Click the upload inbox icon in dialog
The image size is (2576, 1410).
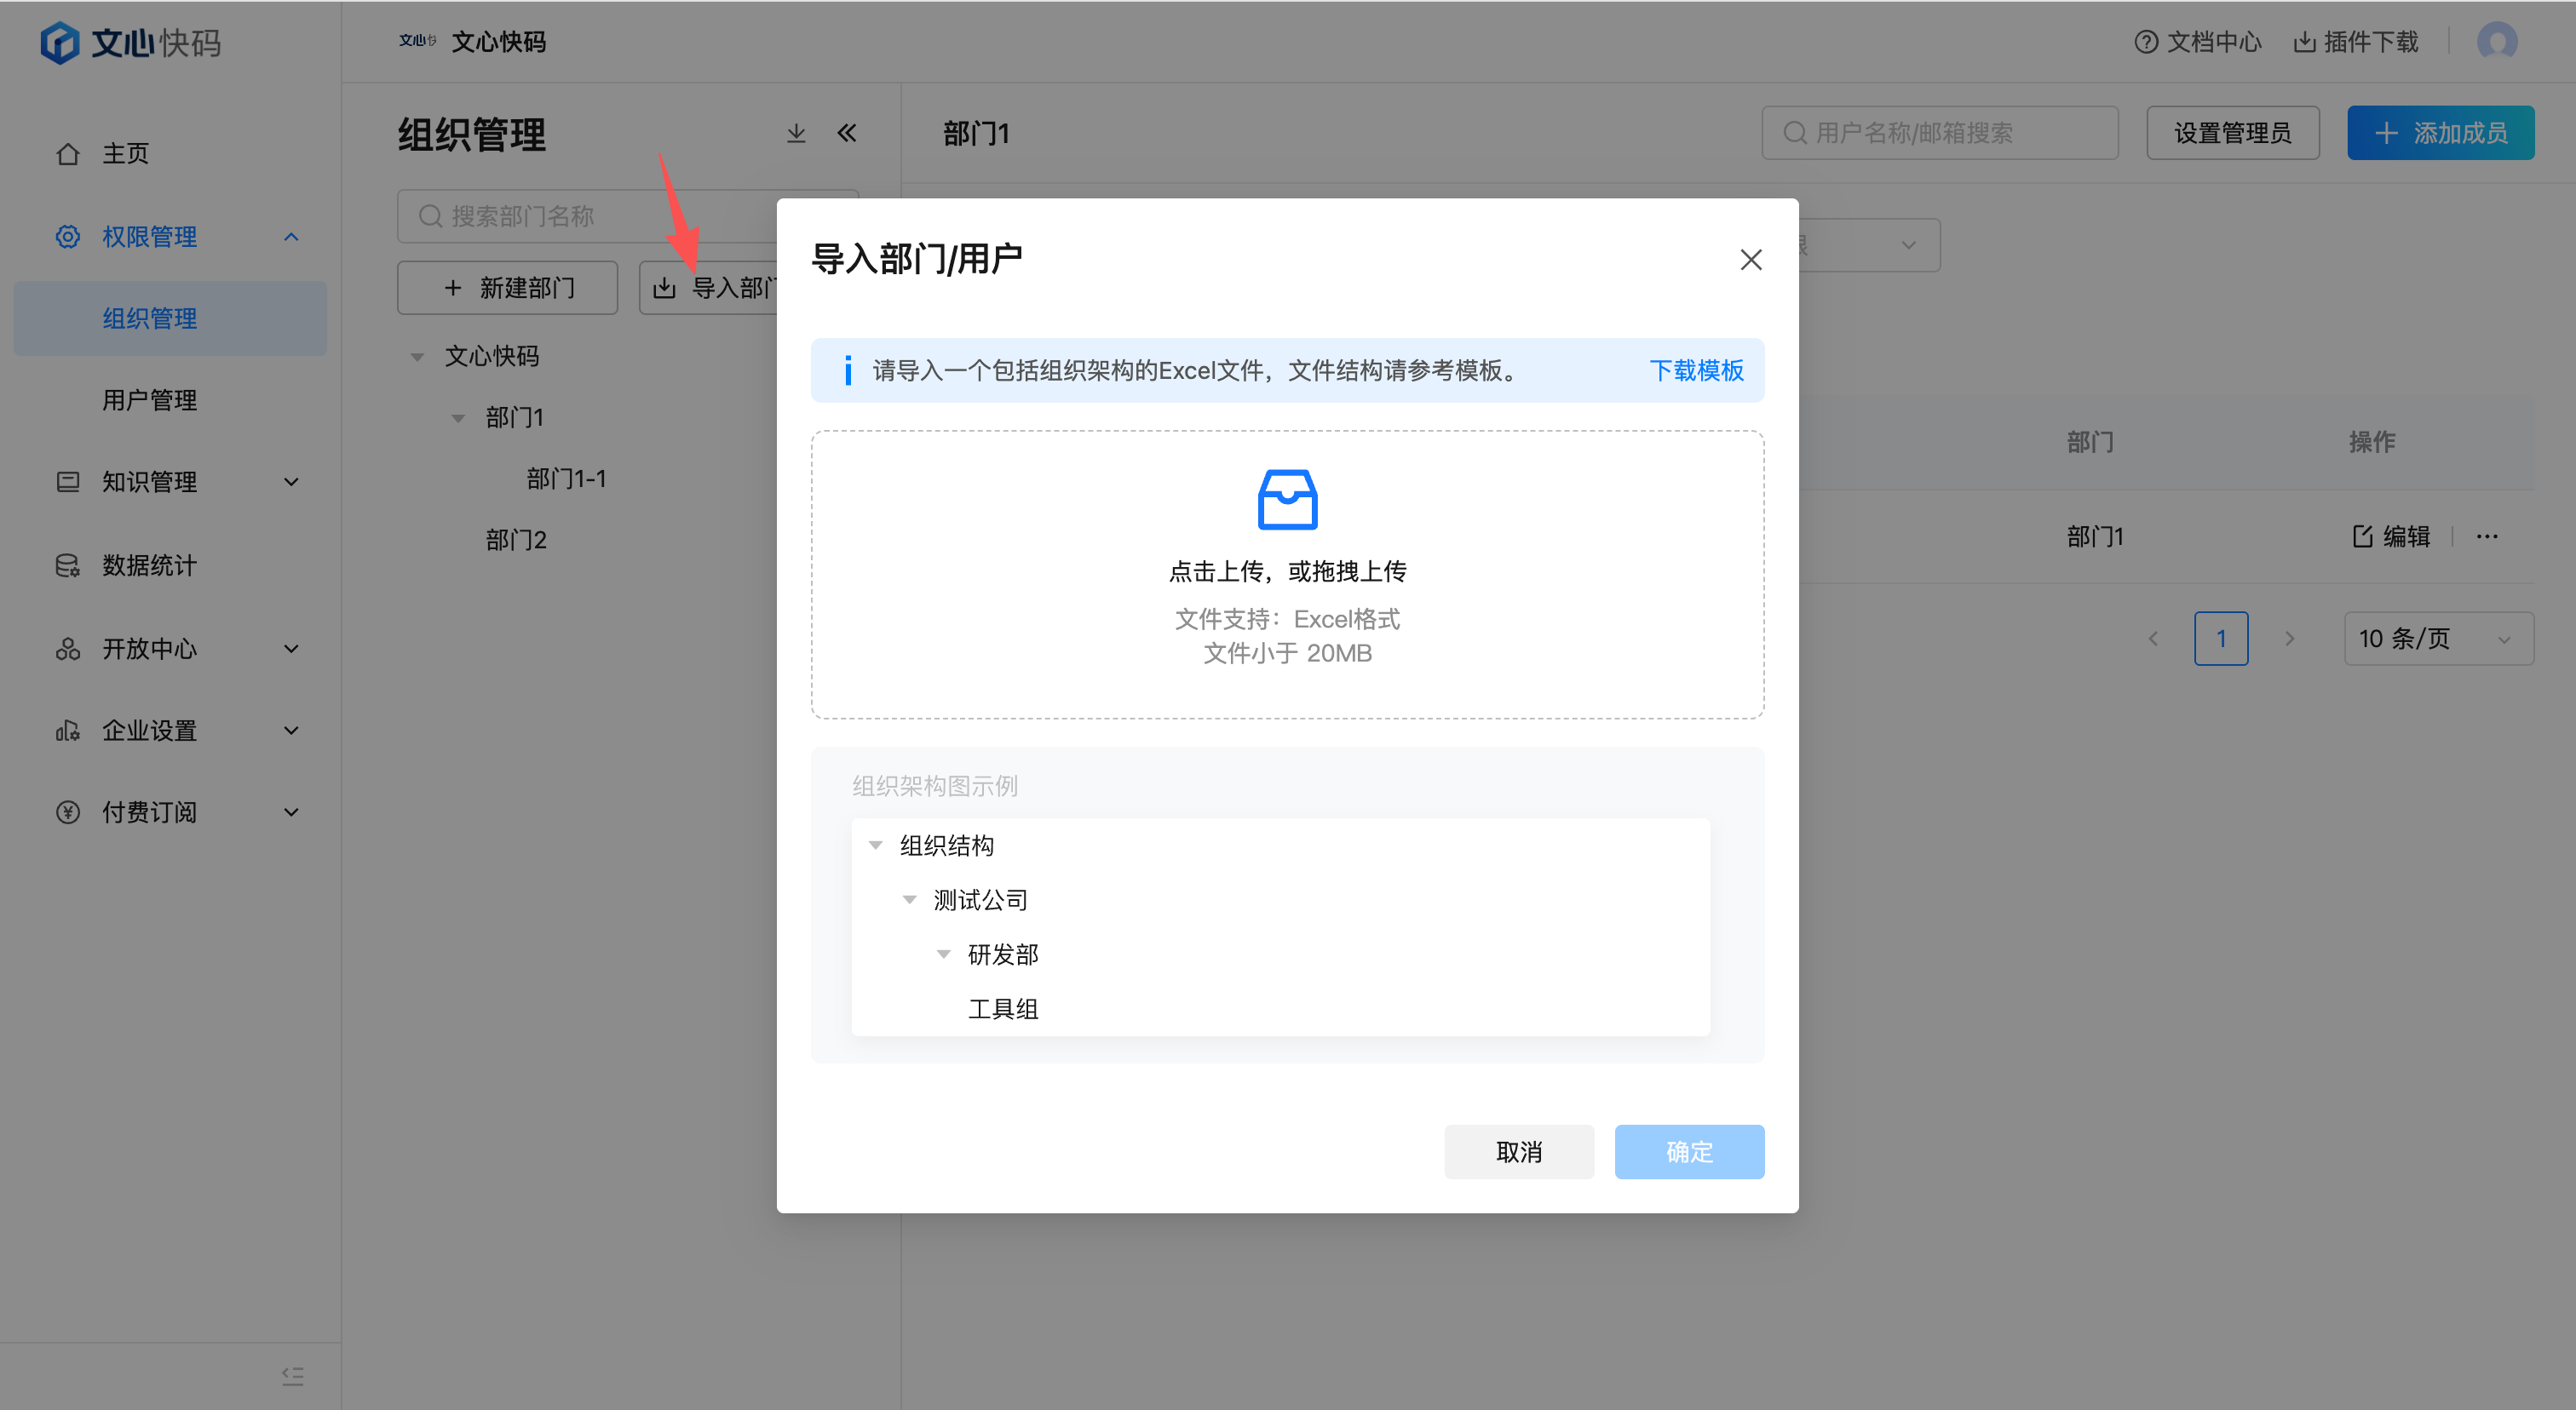[x=1287, y=500]
